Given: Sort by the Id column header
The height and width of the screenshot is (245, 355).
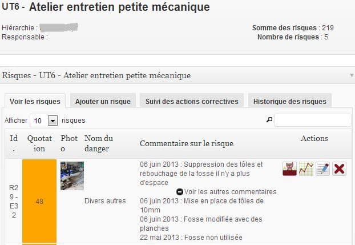Looking at the screenshot, I should [x=13, y=143].
